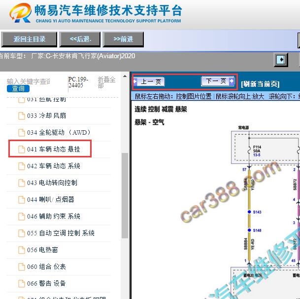Click 折叠全部 to collapse all
The image size is (300, 299).
coord(106,82)
